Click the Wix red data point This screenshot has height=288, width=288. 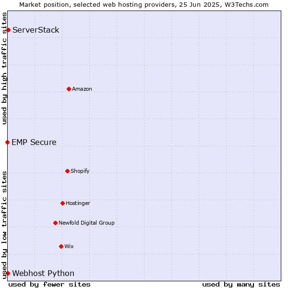point(61,247)
